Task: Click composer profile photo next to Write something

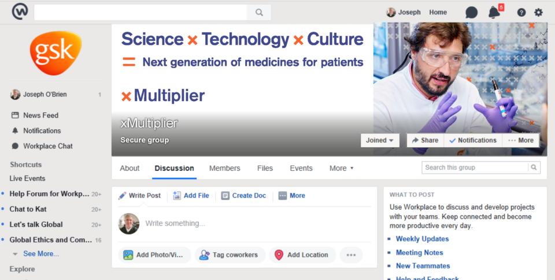Action: (x=129, y=223)
